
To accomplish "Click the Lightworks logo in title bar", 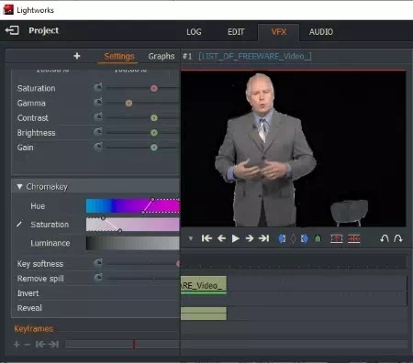I will 8,10.
